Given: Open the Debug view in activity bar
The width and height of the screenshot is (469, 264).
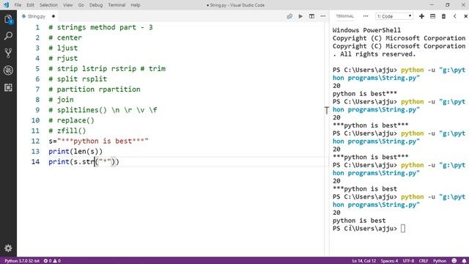Looking at the screenshot, I should (8, 70).
